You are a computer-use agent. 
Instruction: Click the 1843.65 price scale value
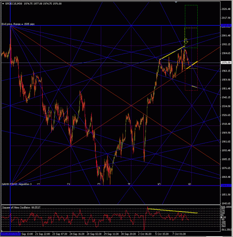click(226, 204)
